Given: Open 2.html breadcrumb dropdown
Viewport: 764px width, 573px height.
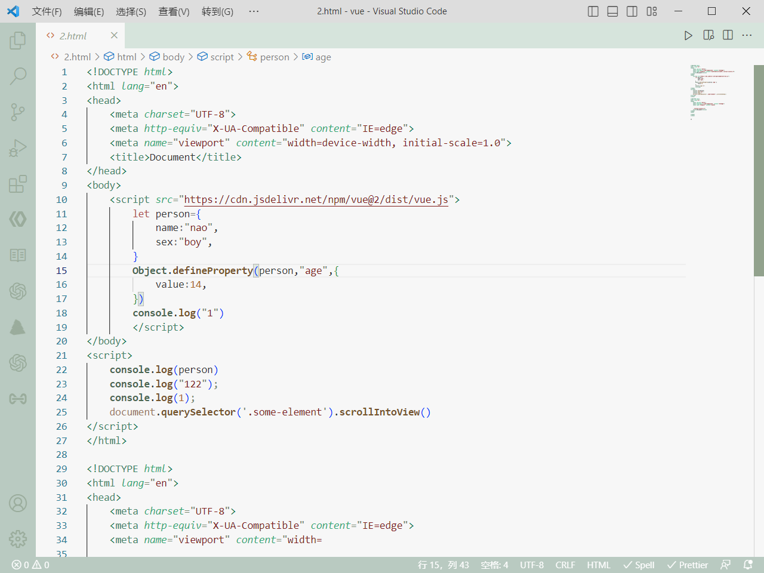Looking at the screenshot, I should [71, 57].
